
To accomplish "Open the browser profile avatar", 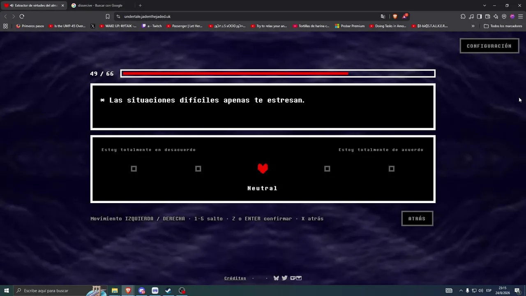I will [x=512, y=16].
